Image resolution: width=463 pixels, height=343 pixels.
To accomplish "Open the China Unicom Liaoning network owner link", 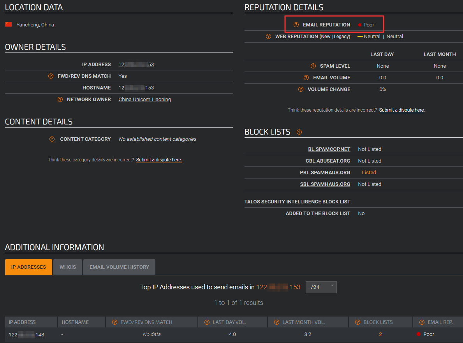I will point(144,100).
